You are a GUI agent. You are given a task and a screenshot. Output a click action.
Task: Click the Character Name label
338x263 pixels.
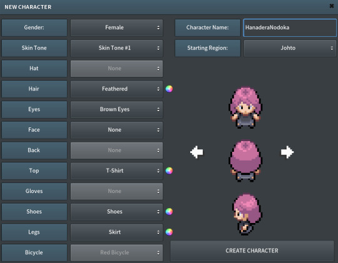tap(208, 27)
